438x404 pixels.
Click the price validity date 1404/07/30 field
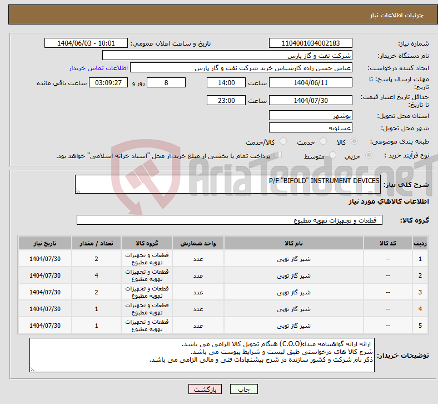[x=310, y=100]
